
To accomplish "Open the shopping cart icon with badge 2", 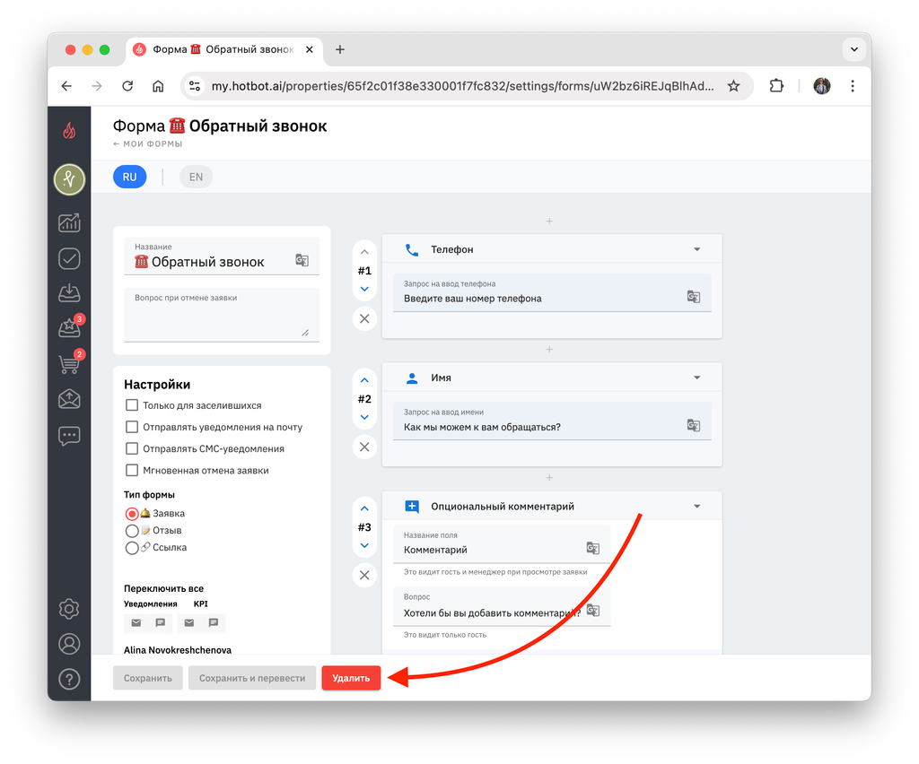I will coord(70,363).
